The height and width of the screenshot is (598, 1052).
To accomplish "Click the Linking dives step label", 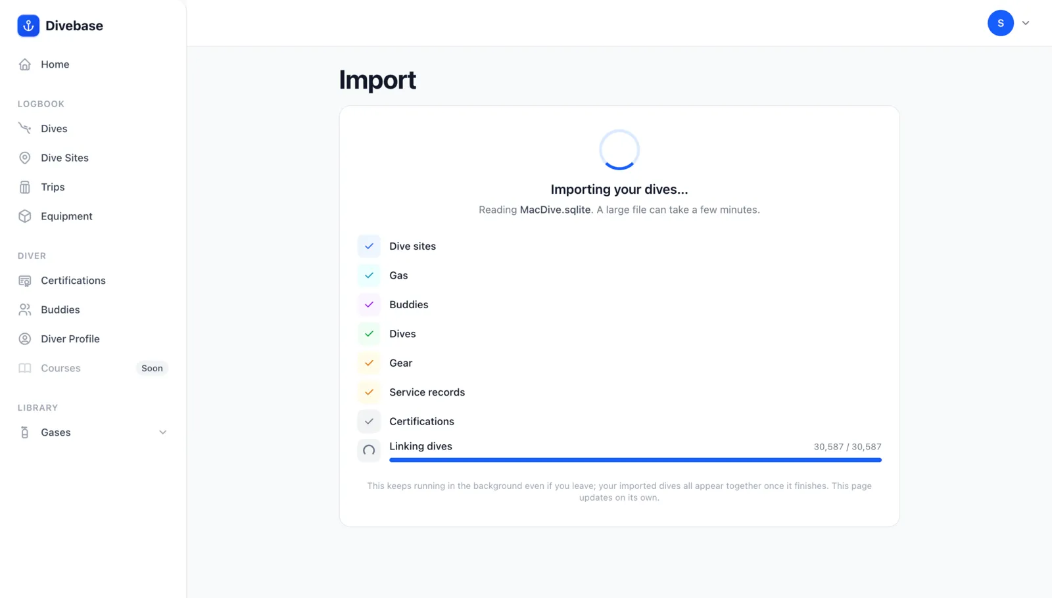I will (x=421, y=446).
